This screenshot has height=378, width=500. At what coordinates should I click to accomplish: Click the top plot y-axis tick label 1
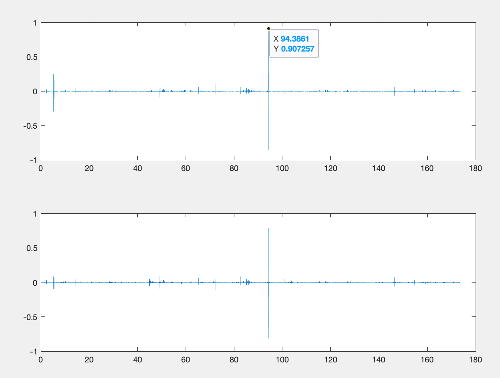coord(35,23)
